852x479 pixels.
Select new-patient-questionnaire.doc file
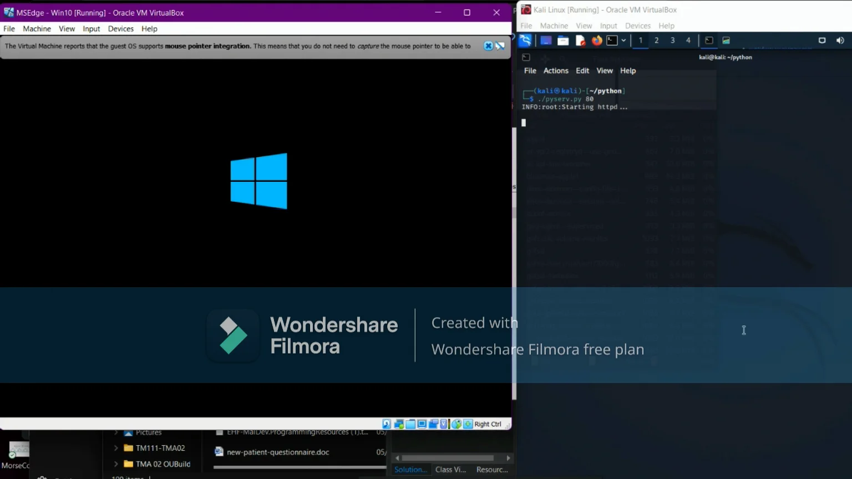click(272, 452)
